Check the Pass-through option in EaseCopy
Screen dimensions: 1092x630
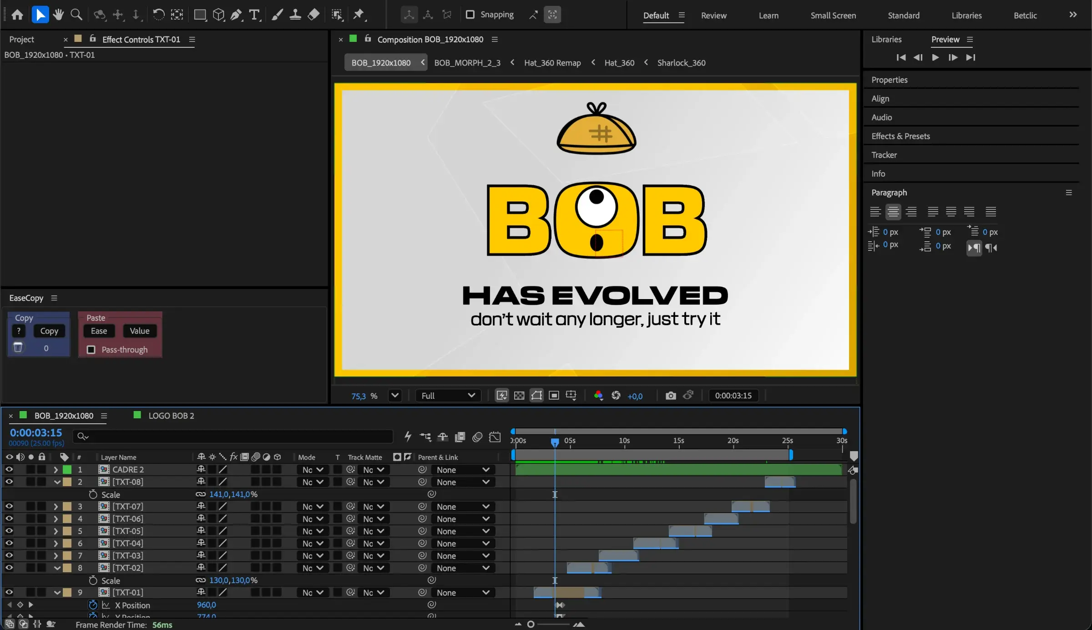[x=91, y=350]
